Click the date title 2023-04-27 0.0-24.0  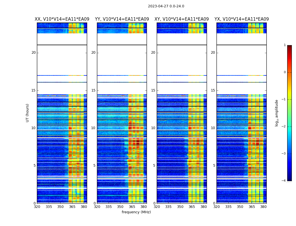point(166,6)
